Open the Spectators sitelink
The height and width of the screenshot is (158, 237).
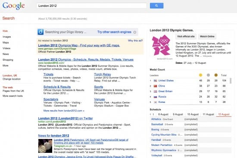coord(51,99)
